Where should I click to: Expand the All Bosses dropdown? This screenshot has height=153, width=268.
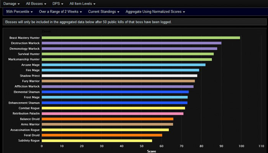click(x=36, y=3)
